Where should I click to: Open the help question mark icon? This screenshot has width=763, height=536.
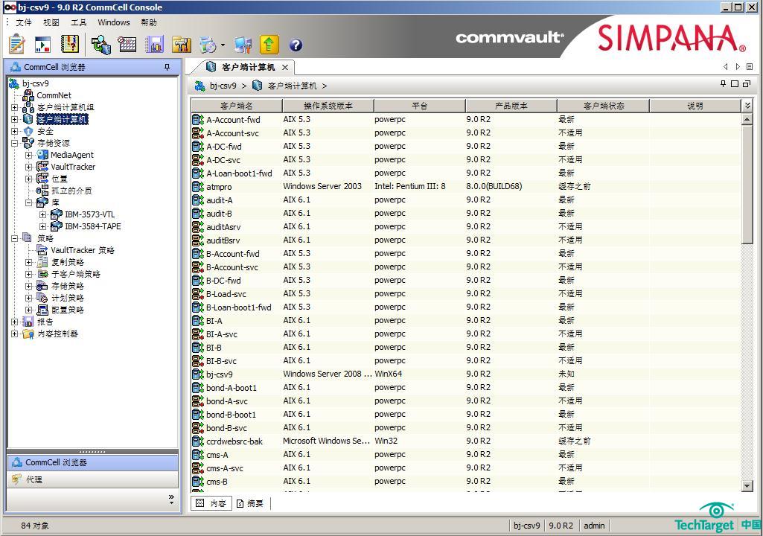[296, 45]
